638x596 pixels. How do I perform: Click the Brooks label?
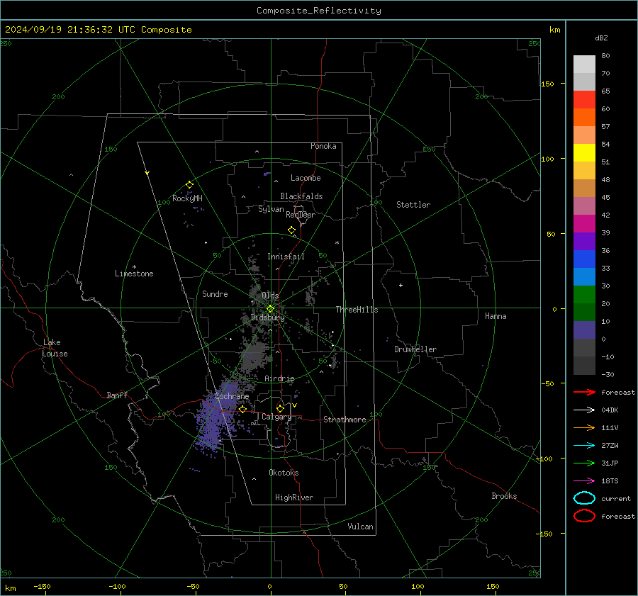coord(504,496)
